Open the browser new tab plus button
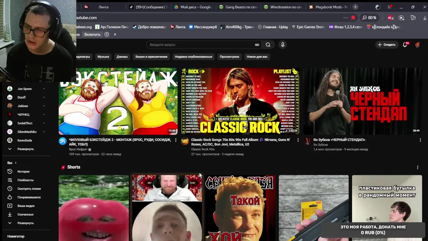The width and height of the screenshot is (428, 241). point(355,7)
